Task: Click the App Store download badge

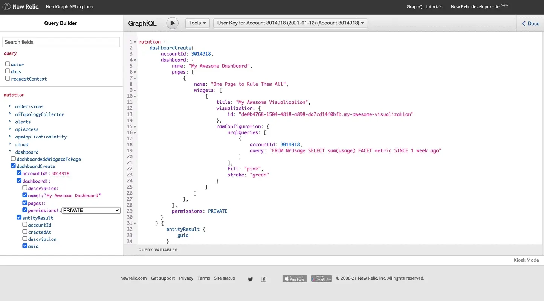Action: coord(294,278)
